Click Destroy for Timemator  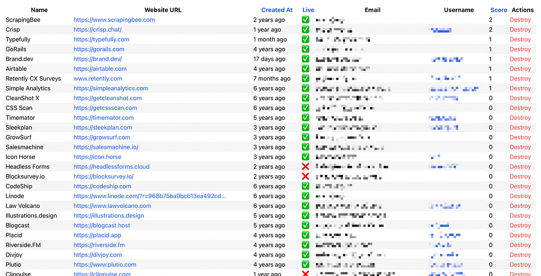[520, 117]
